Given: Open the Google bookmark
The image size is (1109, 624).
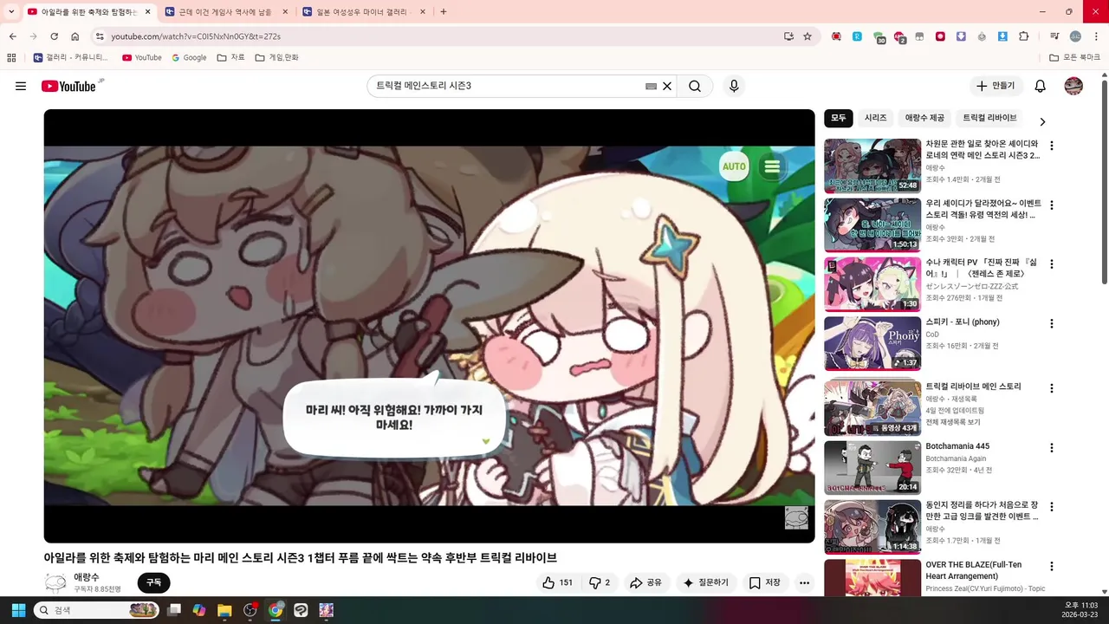Looking at the screenshot, I should click(x=189, y=57).
